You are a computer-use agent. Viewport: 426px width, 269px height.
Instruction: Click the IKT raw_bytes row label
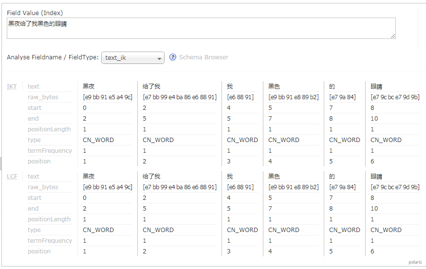coord(43,97)
